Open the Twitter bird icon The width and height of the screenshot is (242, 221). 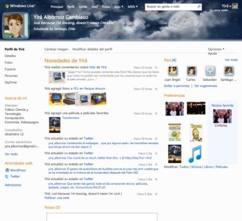point(7,176)
